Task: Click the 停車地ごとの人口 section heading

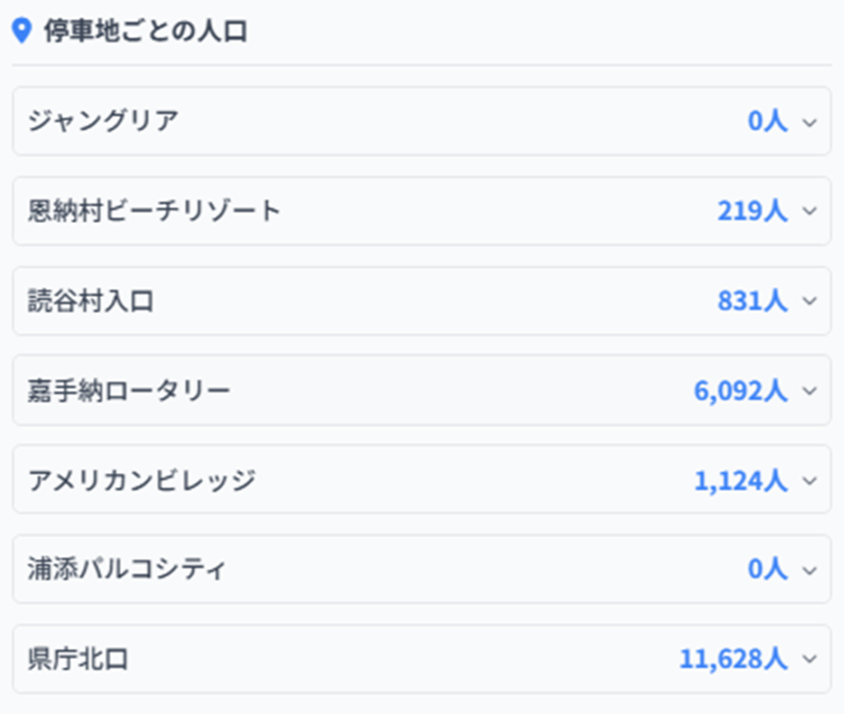Action: (145, 32)
